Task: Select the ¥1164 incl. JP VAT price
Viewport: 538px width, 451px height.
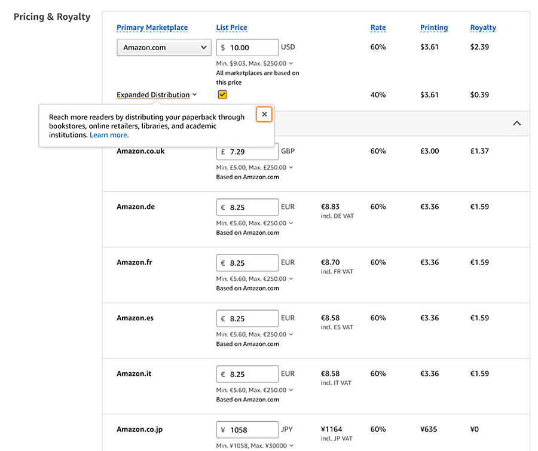Action: (331, 429)
